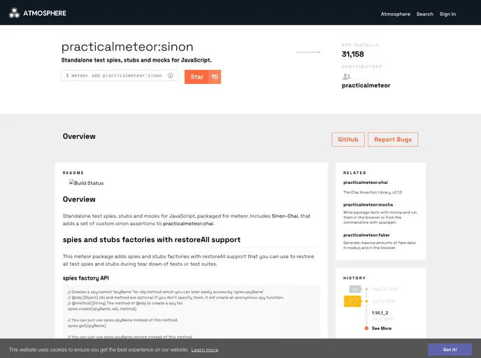Click the 31,158 app installs value
The width and height of the screenshot is (481, 358).
click(x=353, y=54)
